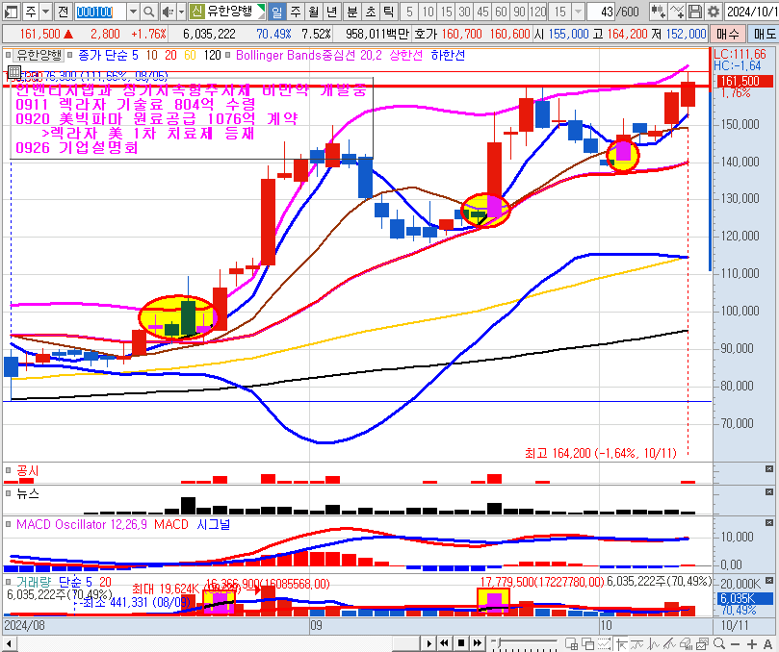779x652 pixels.
Task: Select the monthly (월) chart period
Action: (x=312, y=12)
